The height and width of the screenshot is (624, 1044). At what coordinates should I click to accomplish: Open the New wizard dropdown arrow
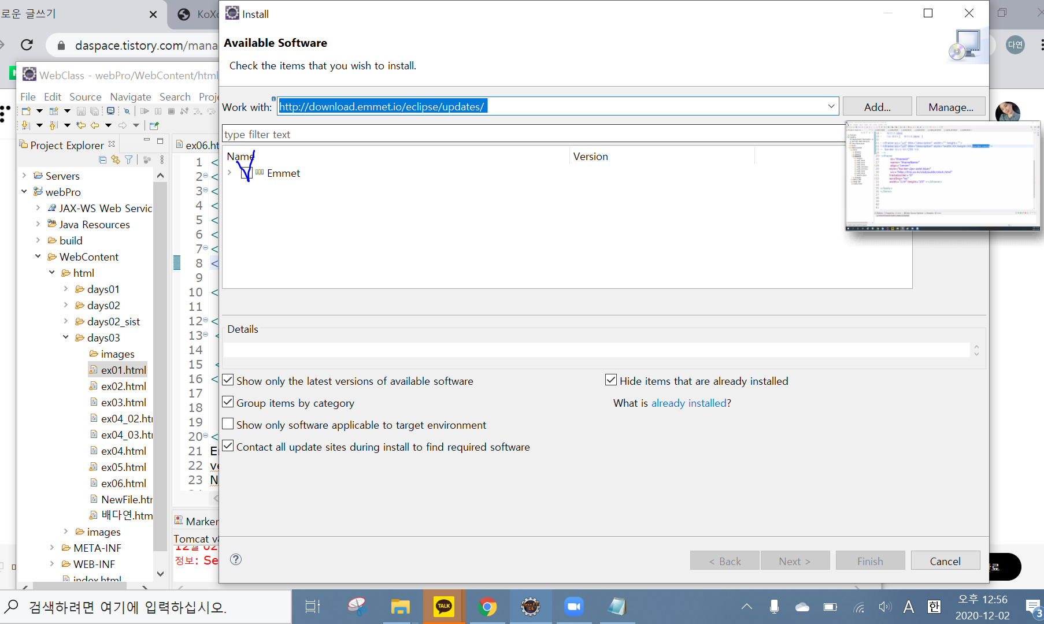tap(39, 111)
